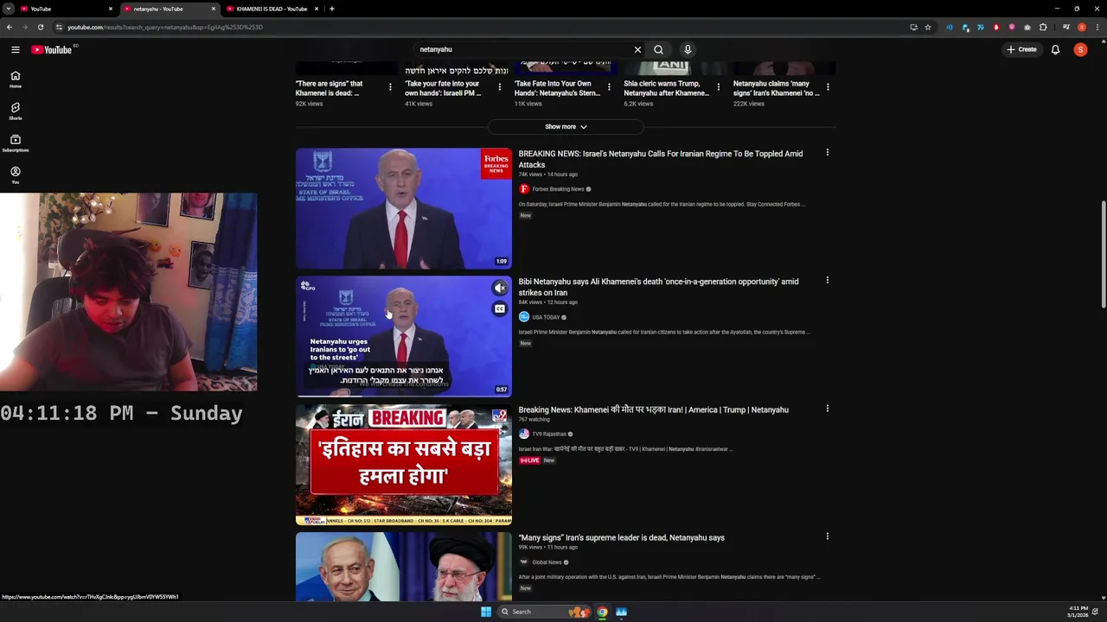Screen dimensions: 1107x622
Task: Open the "Many signs" Iran's supreme leader title
Action: pos(621,537)
